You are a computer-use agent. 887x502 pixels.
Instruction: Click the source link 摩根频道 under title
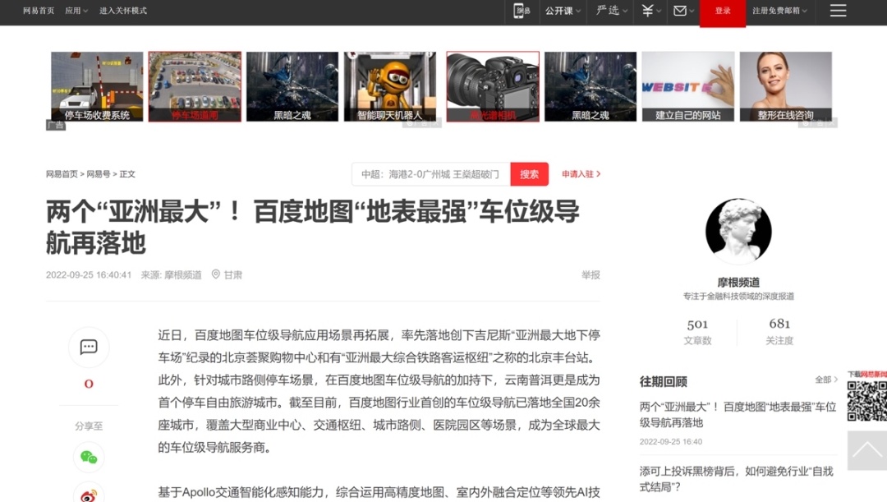tap(182, 275)
